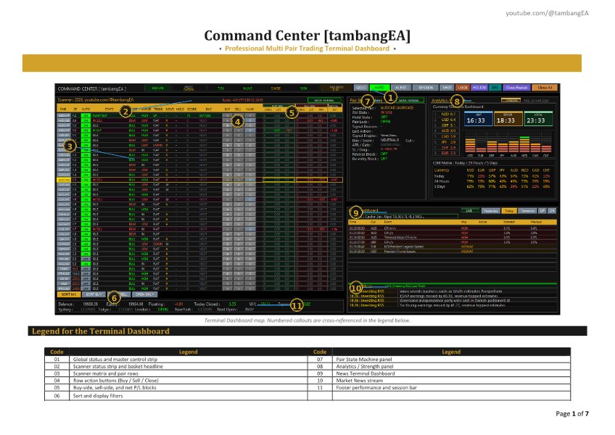Toggle the green AUTO trading switch
This screenshot has height=435, width=615.
coord(379,86)
